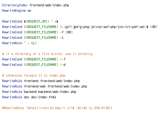Click the RewriteRule keyword before 'doc'

point(12,97)
